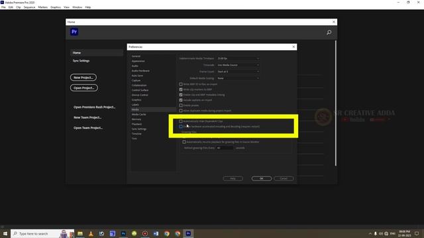The image size is (424, 238).
Task: Close the Preferences dialog with X
Action: [293, 47]
